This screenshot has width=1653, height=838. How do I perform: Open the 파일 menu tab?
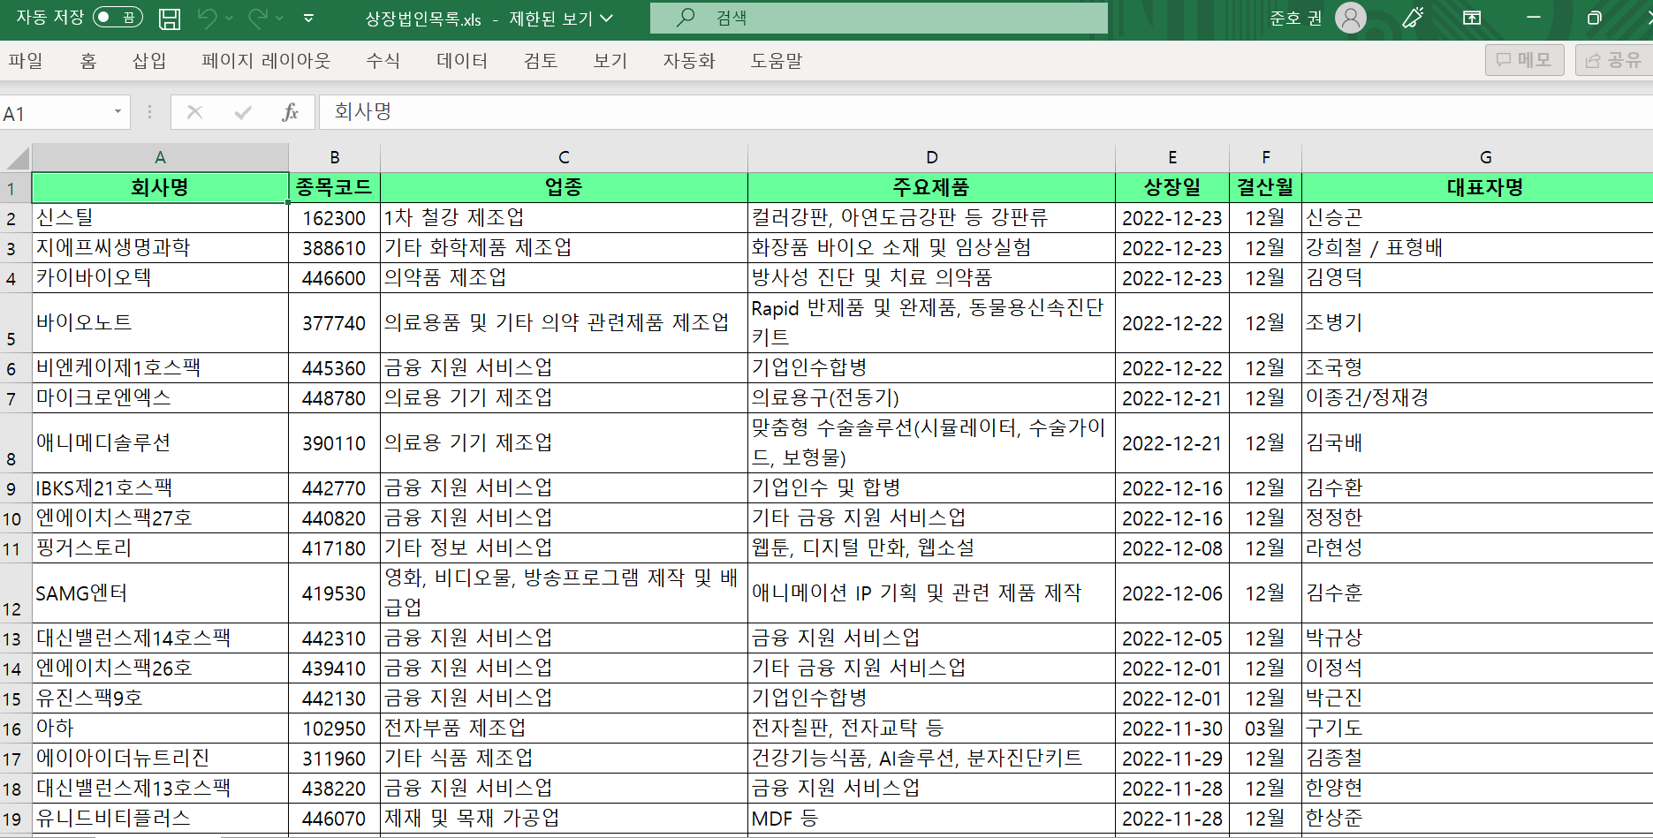click(x=26, y=60)
